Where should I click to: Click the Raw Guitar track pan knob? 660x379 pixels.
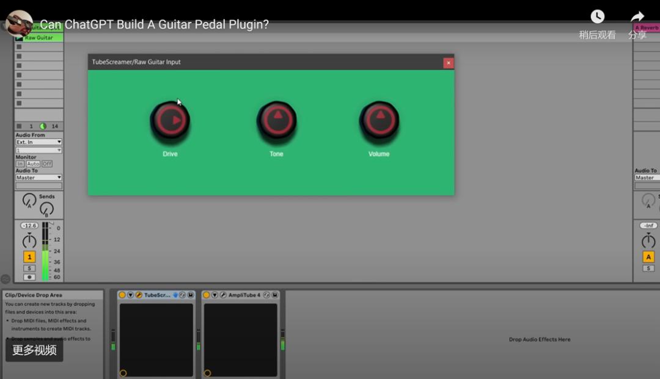(x=29, y=240)
